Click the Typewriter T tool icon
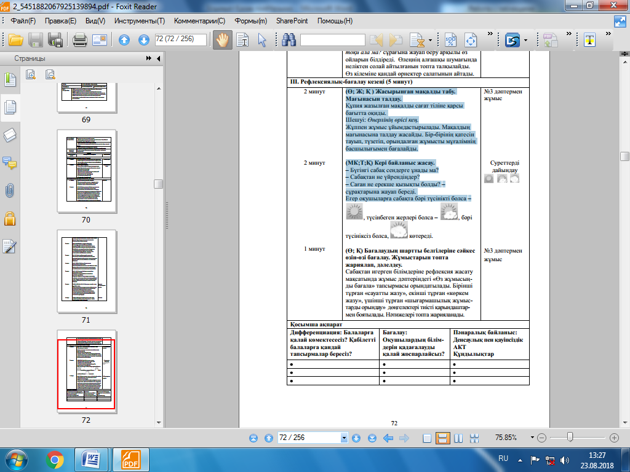630x472 pixels. point(589,40)
